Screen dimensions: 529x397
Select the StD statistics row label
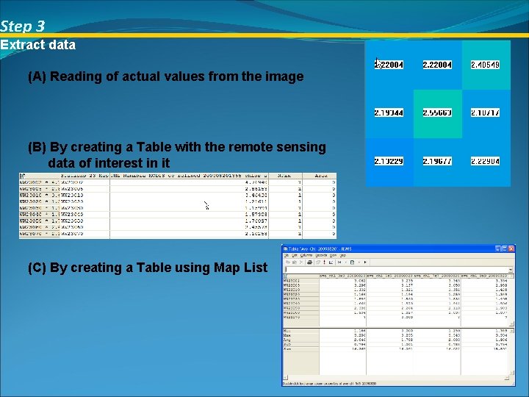(287, 344)
